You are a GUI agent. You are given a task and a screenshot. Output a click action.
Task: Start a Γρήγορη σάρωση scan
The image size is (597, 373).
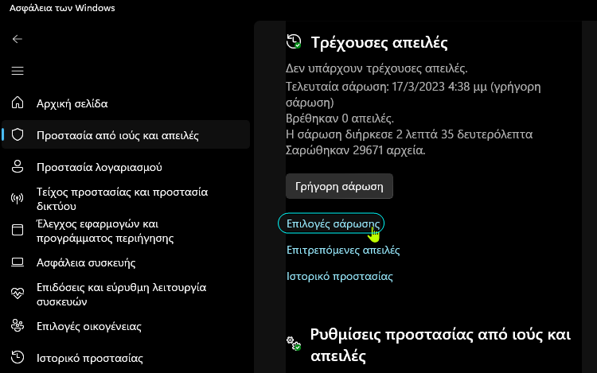339,186
